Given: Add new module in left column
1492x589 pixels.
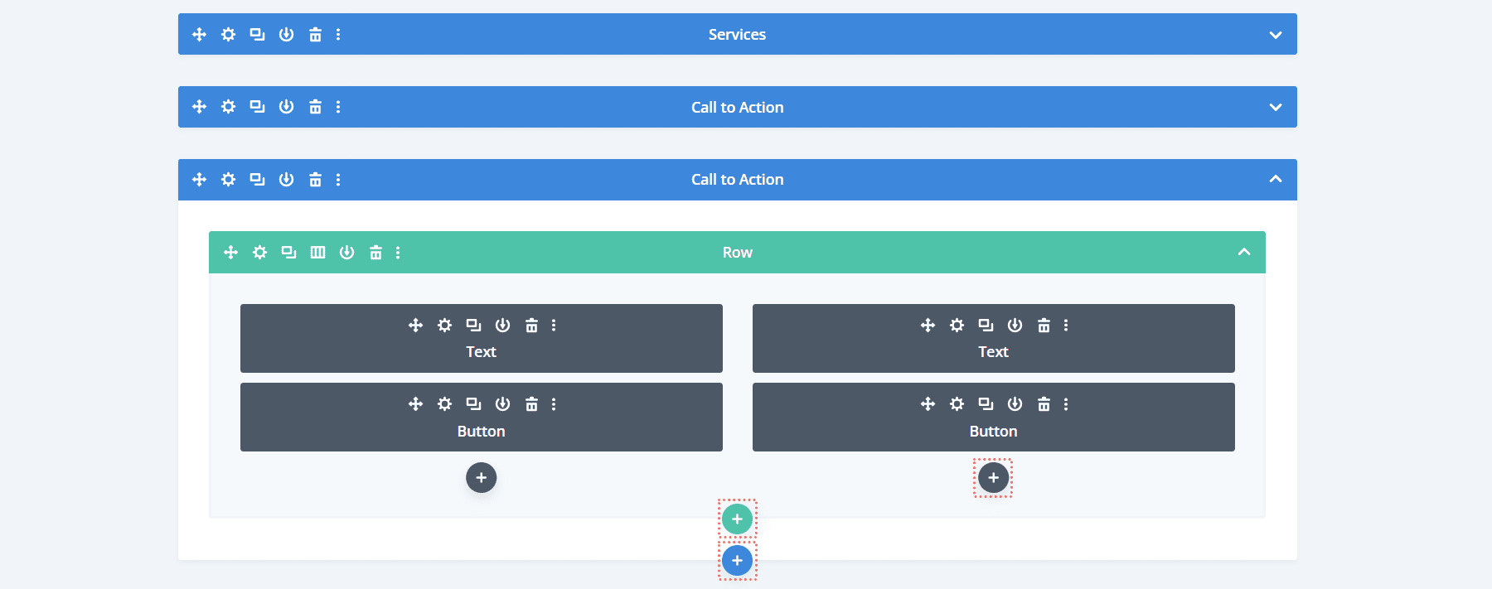Looking at the screenshot, I should [481, 478].
